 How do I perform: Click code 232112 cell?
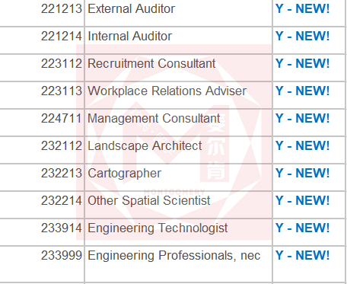pos(62,145)
